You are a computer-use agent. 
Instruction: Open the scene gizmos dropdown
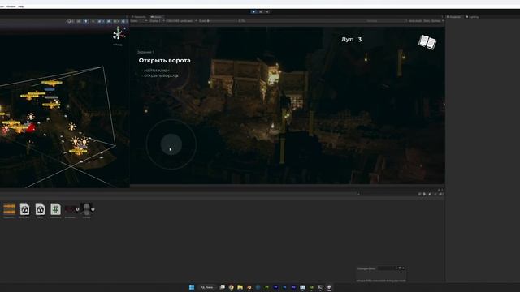pyautogui.click(x=123, y=21)
